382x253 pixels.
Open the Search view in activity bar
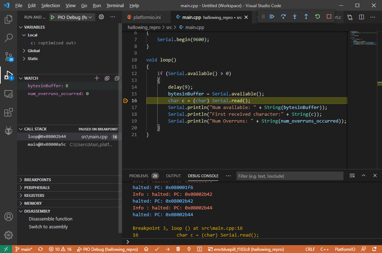[9, 38]
